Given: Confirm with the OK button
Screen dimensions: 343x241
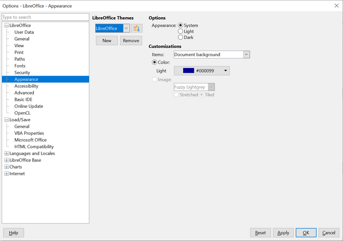Looking at the screenshot, I should [306, 233].
